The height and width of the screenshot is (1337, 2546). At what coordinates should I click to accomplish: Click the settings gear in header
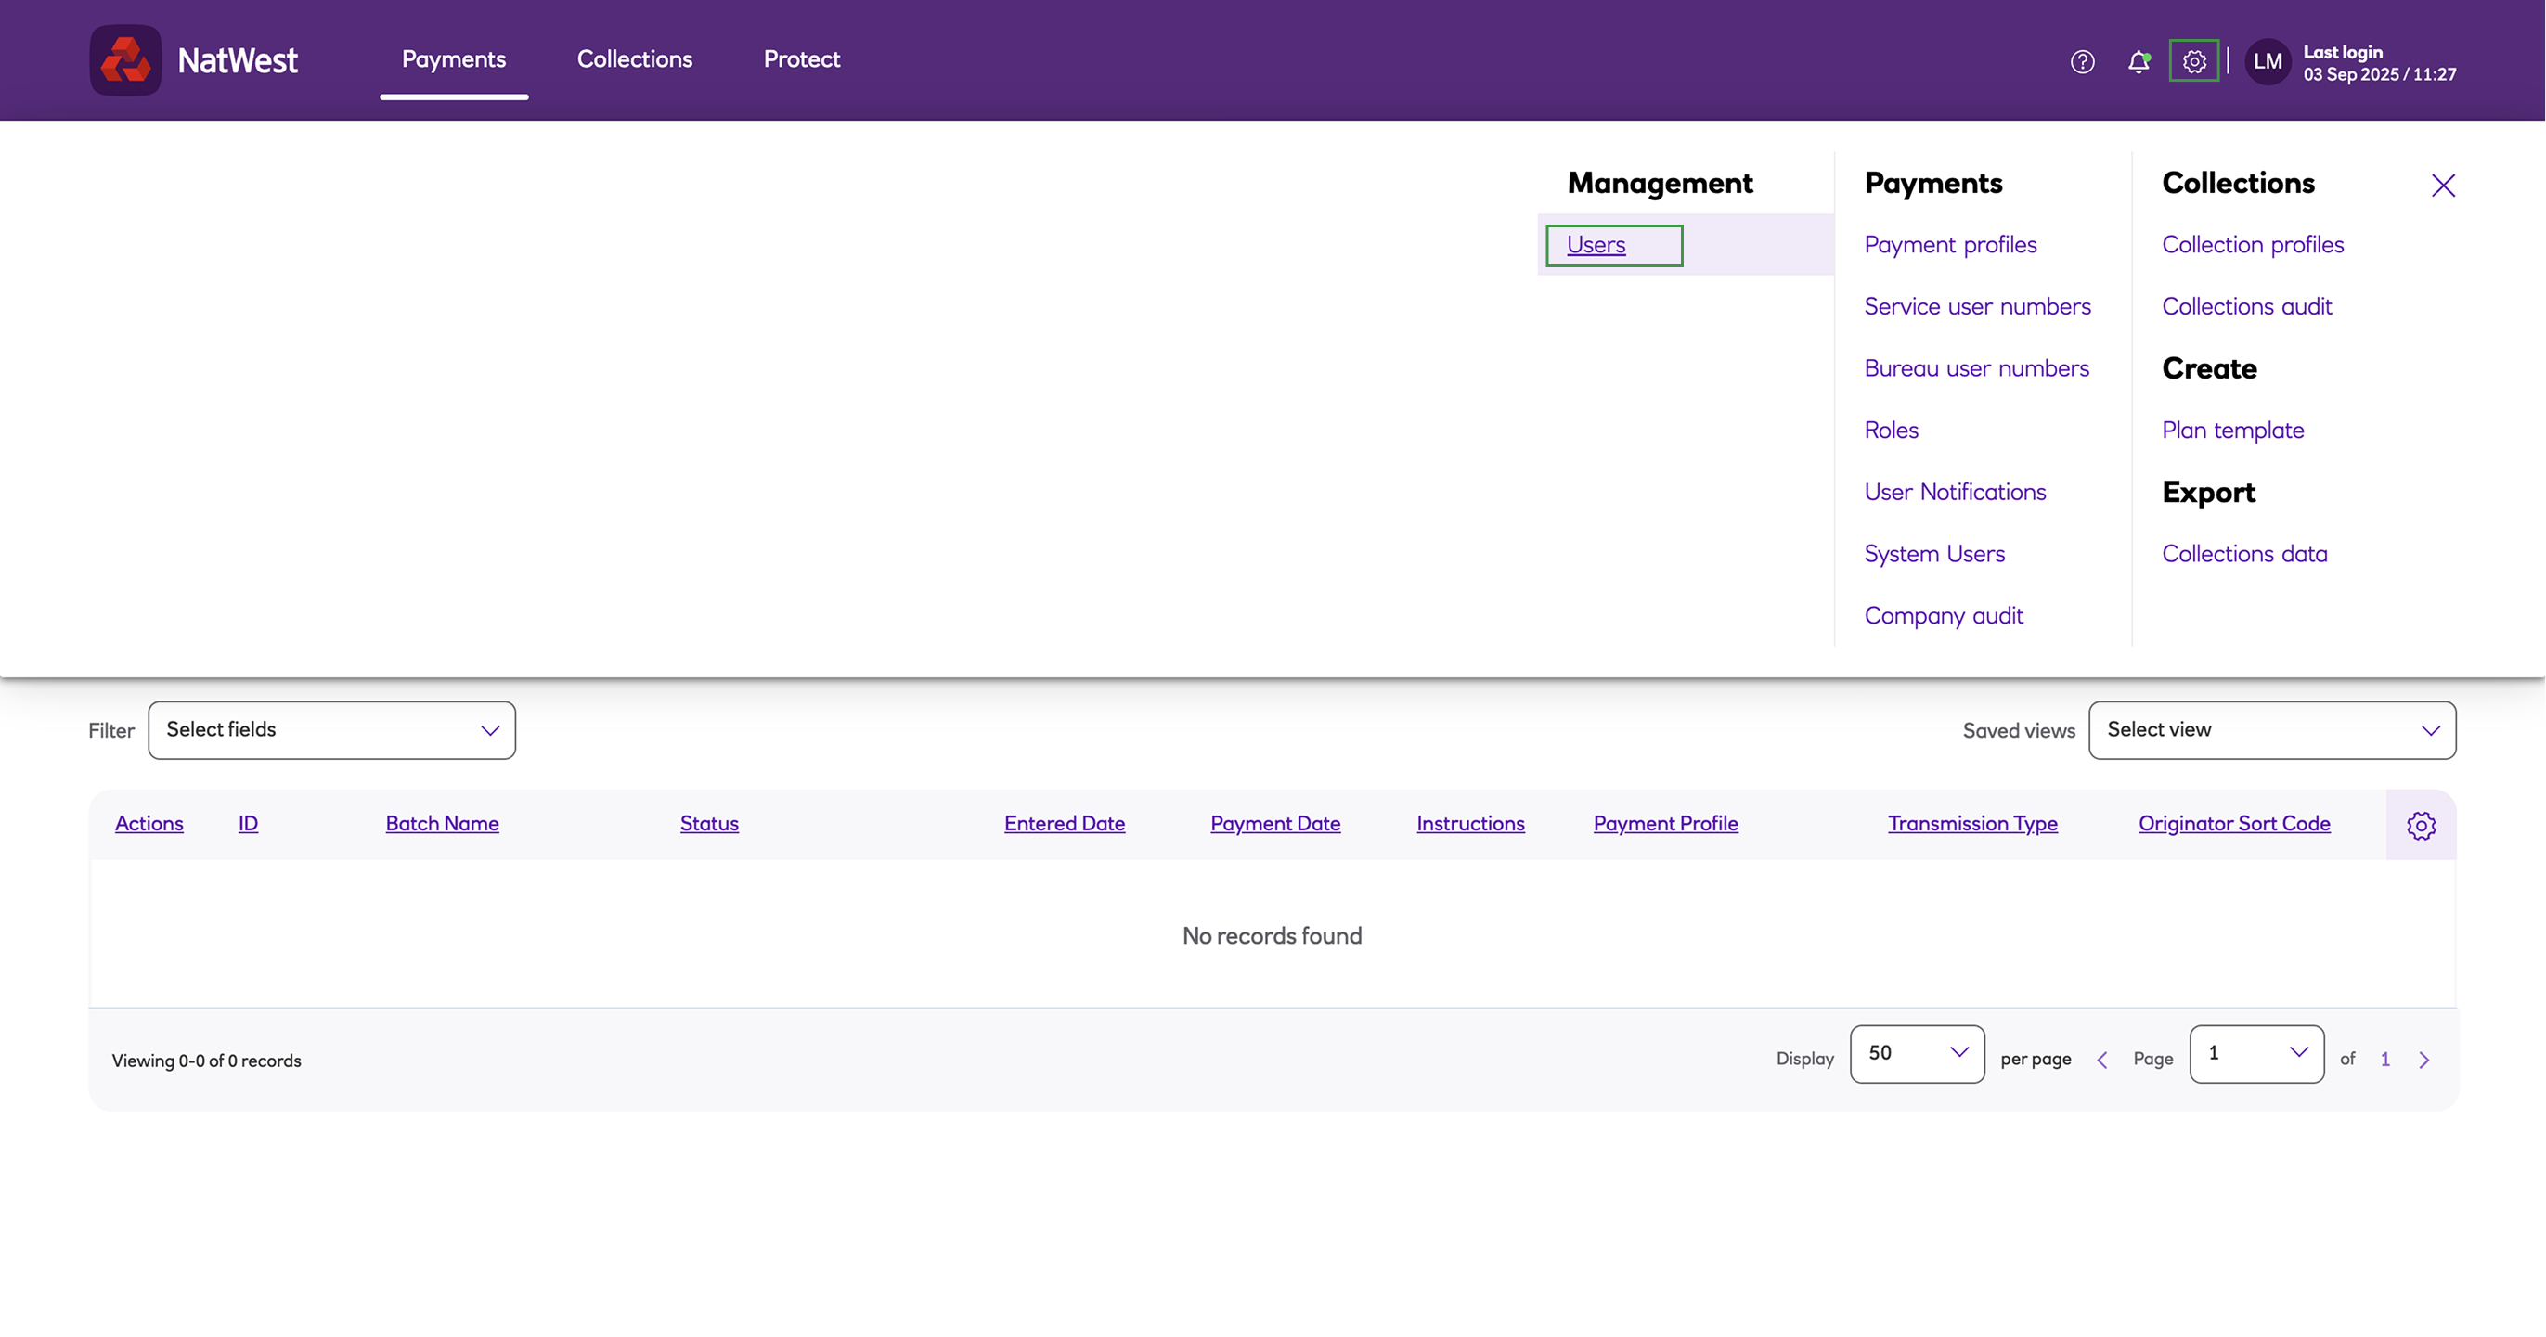[x=2193, y=61]
